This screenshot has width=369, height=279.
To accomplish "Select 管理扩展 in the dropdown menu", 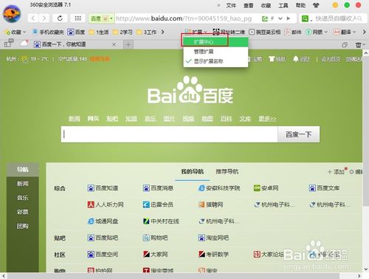I will pos(215,52).
